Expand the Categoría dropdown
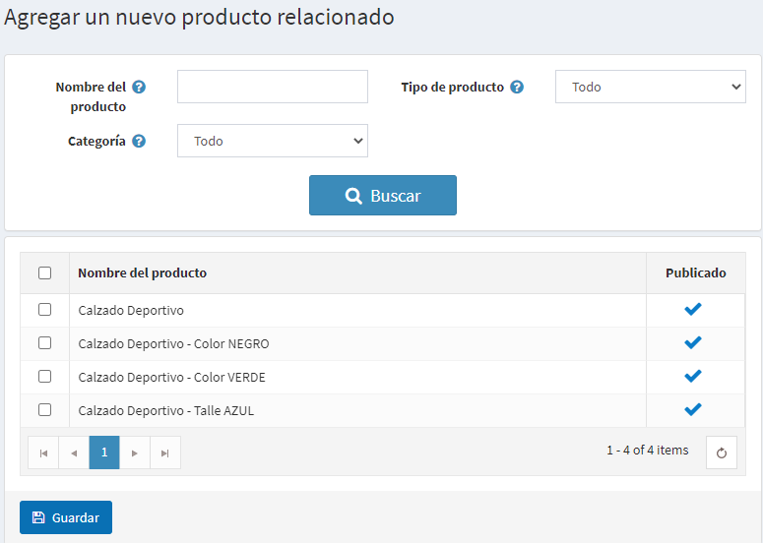 click(x=273, y=141)
